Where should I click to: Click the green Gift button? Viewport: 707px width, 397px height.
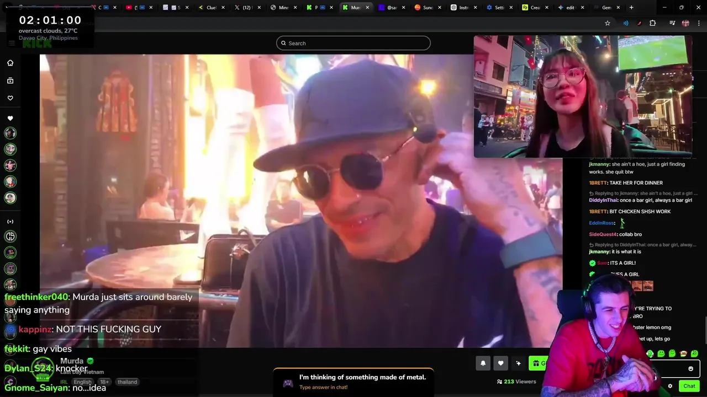coord(539,363)
